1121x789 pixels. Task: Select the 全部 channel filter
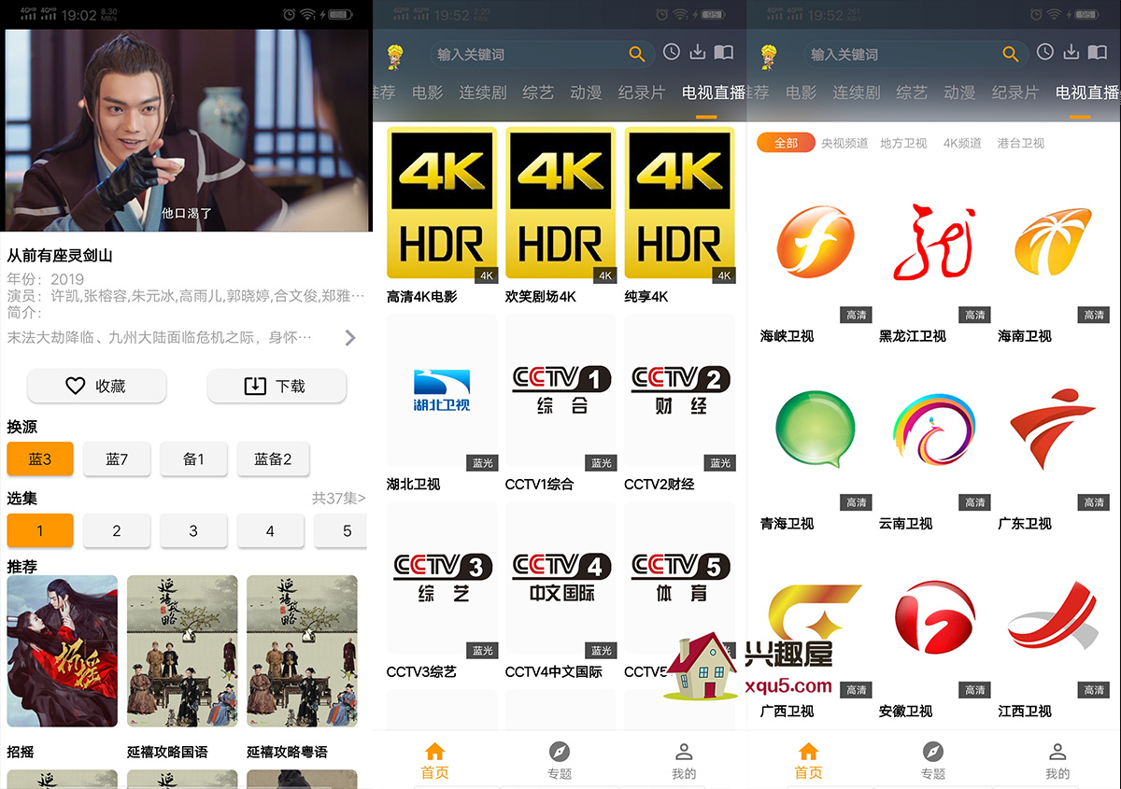[786, 143]
